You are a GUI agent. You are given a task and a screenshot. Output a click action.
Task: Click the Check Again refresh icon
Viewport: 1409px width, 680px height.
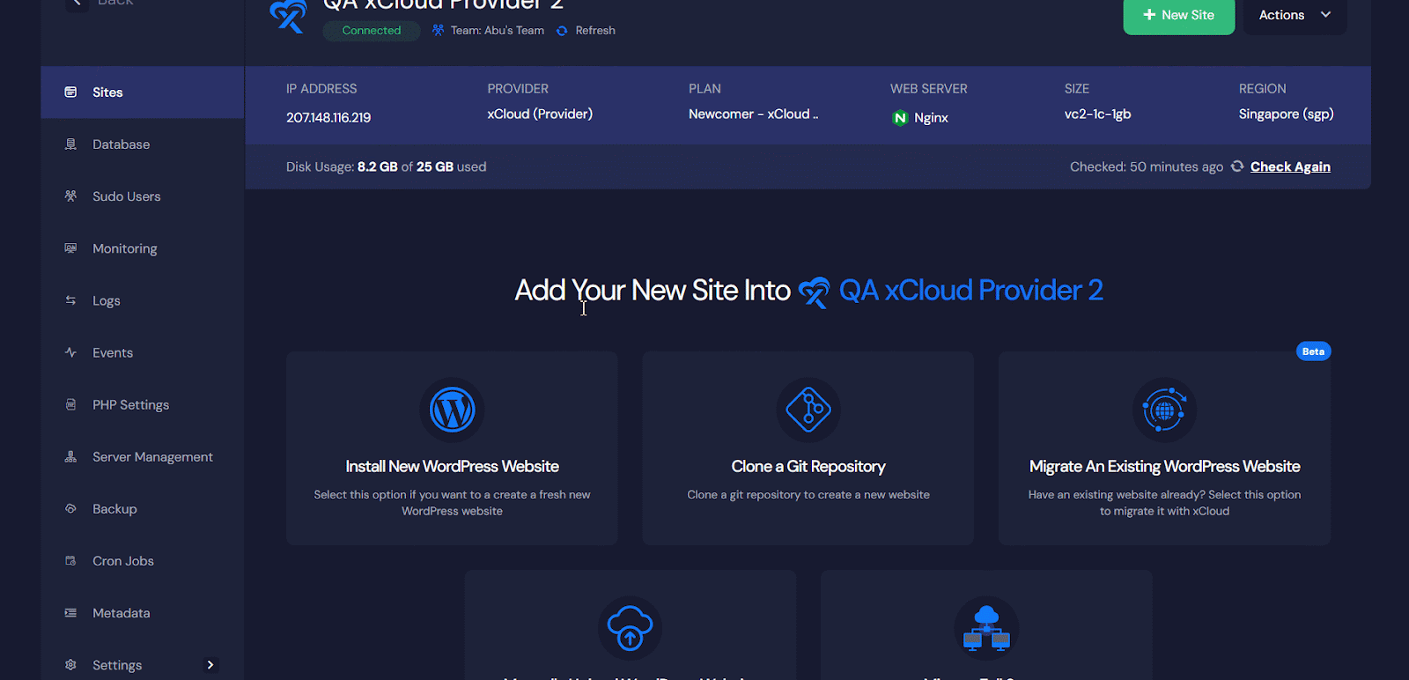[x=1237, y=166]
